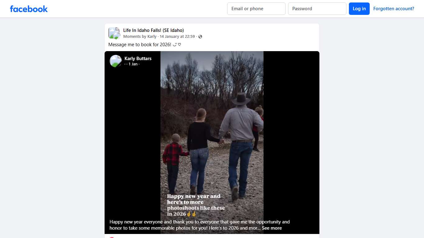424x238 pixels.
Task: Open the Karly Buttars name link
Action: coord(138,58)
